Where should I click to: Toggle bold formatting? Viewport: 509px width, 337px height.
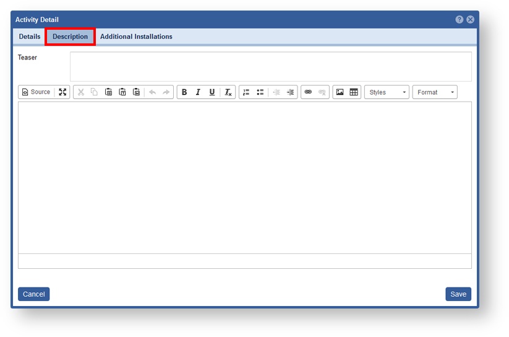pos(184,92)
